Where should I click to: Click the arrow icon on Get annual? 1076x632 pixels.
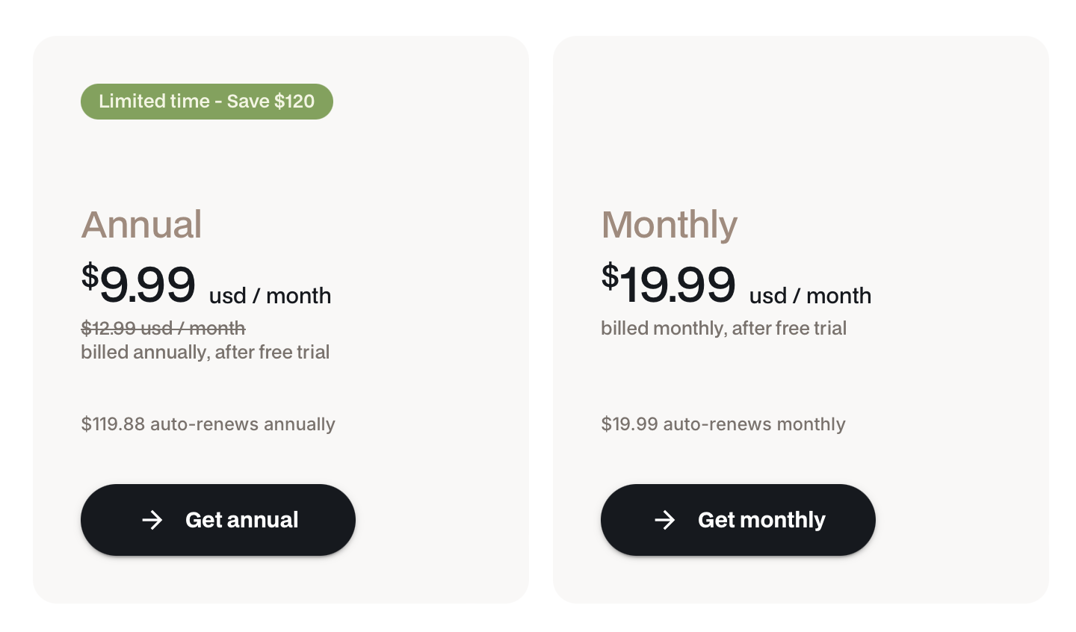point(152,520)
